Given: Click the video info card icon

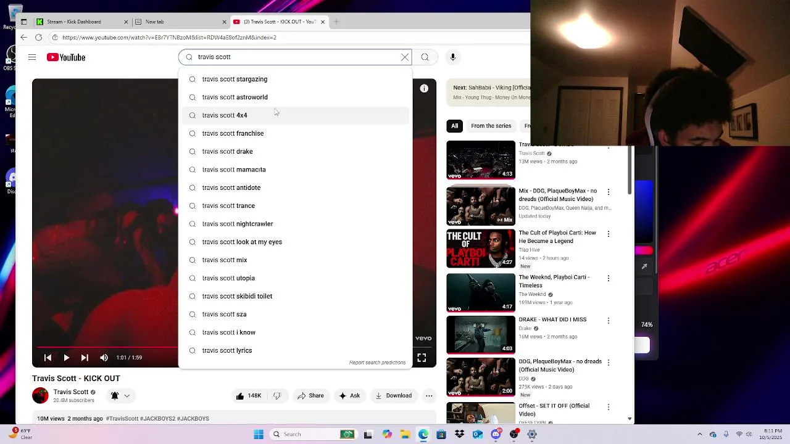Looking at the screenshot, I should tap(424, 89).
